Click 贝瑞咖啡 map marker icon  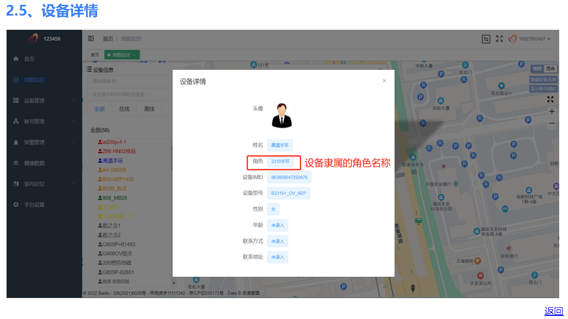click(x=478, y=261)
